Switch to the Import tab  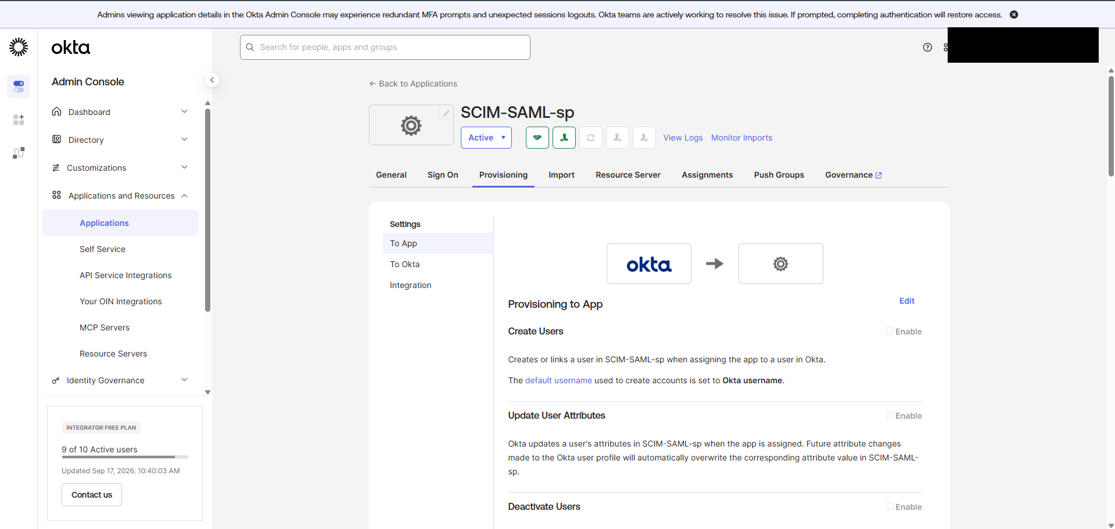click(x=561, y=175)
